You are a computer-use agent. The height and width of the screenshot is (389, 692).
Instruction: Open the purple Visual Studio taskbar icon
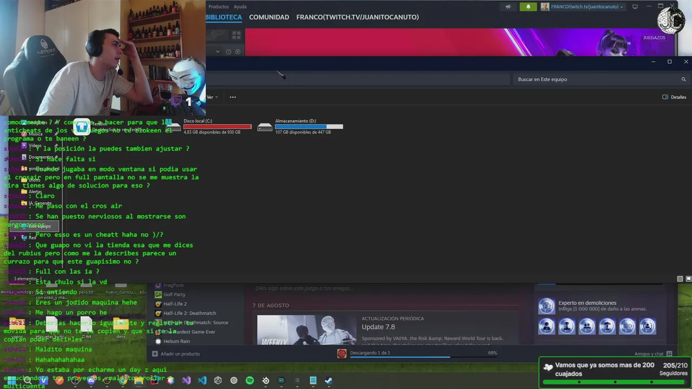click(187, 380)
